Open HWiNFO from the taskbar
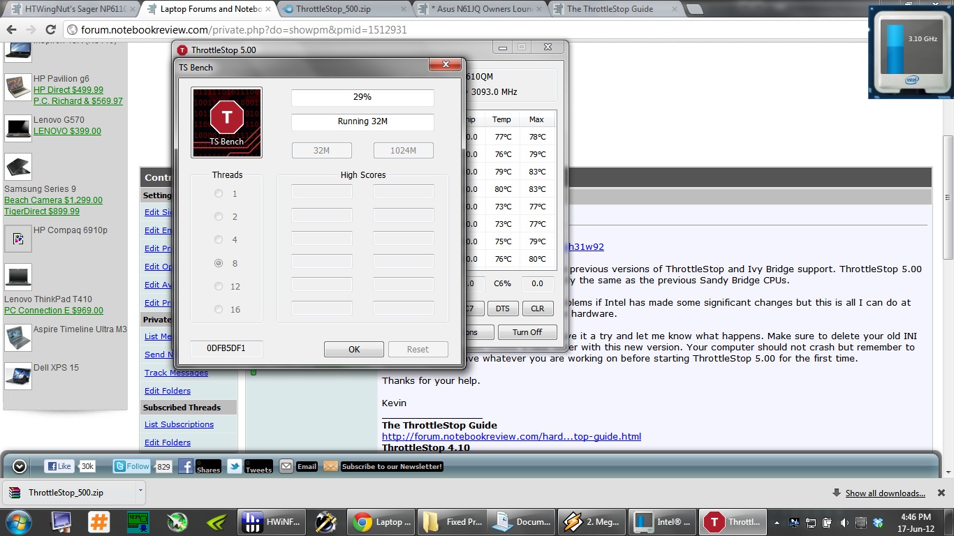The height and width of the screenshot is (536, 954). pos(271,521)
